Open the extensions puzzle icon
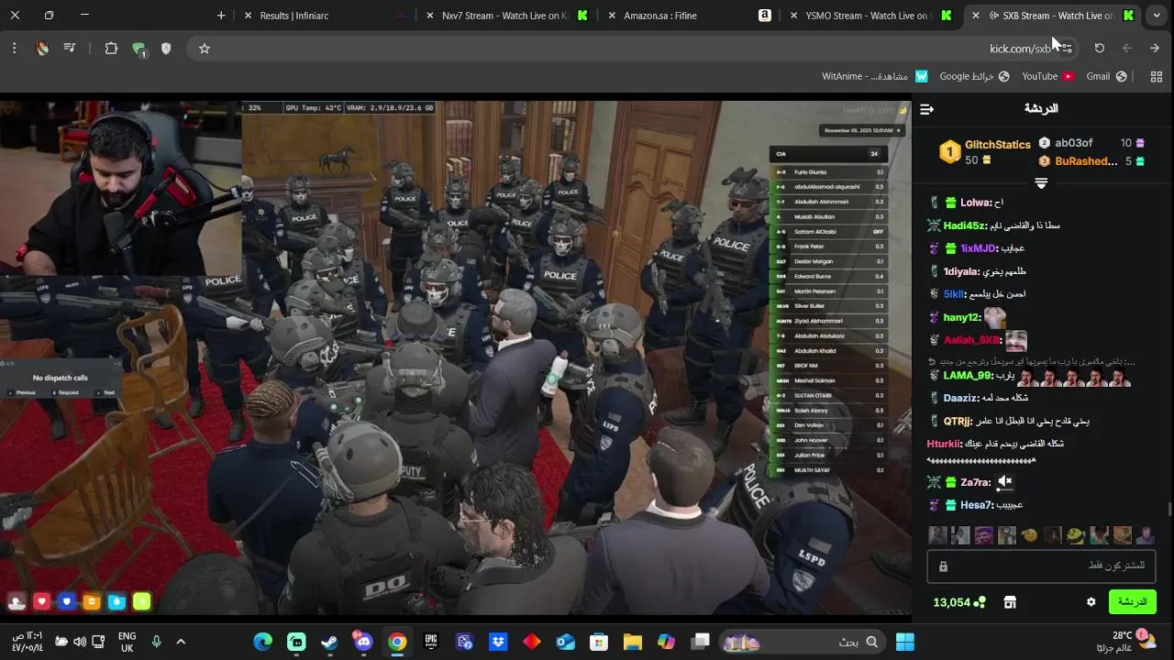This screenshot has width=1174, height=660. (x=111, y=49)
